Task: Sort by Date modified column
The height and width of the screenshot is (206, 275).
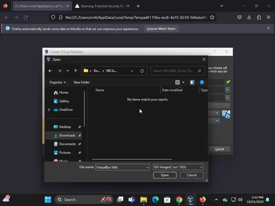Action: pyautogui.click(x=172, y=90)
